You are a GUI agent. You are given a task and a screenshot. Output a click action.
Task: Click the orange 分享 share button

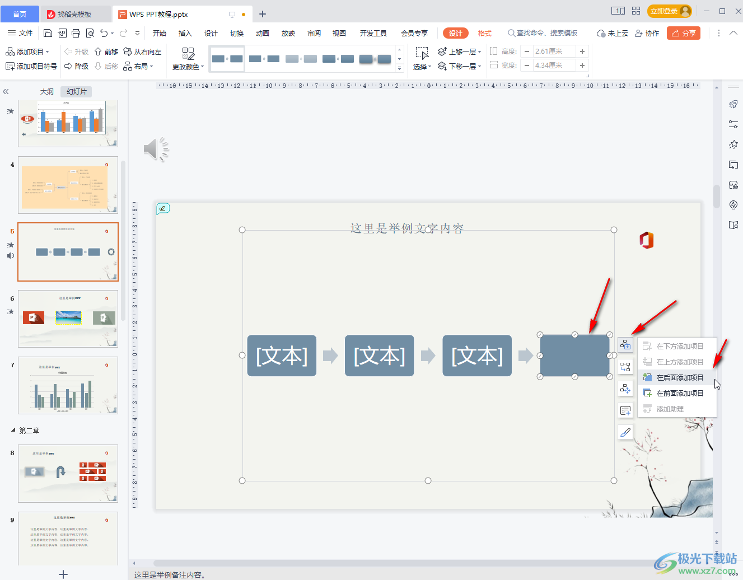(683, 33)
